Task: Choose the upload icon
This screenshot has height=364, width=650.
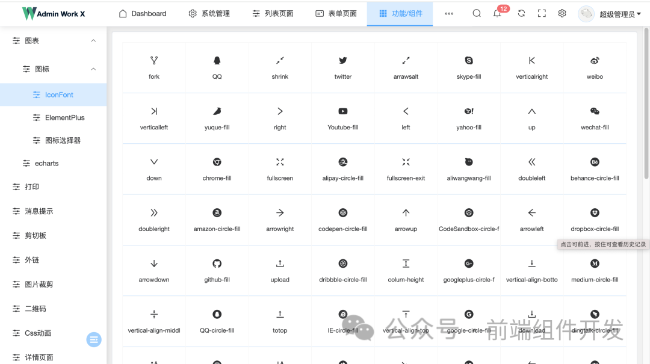Action: click(x=280, y=264)
